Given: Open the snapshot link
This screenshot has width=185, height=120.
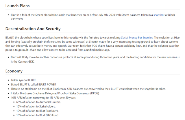Looking at the screenshot, I should click(159, 15).
